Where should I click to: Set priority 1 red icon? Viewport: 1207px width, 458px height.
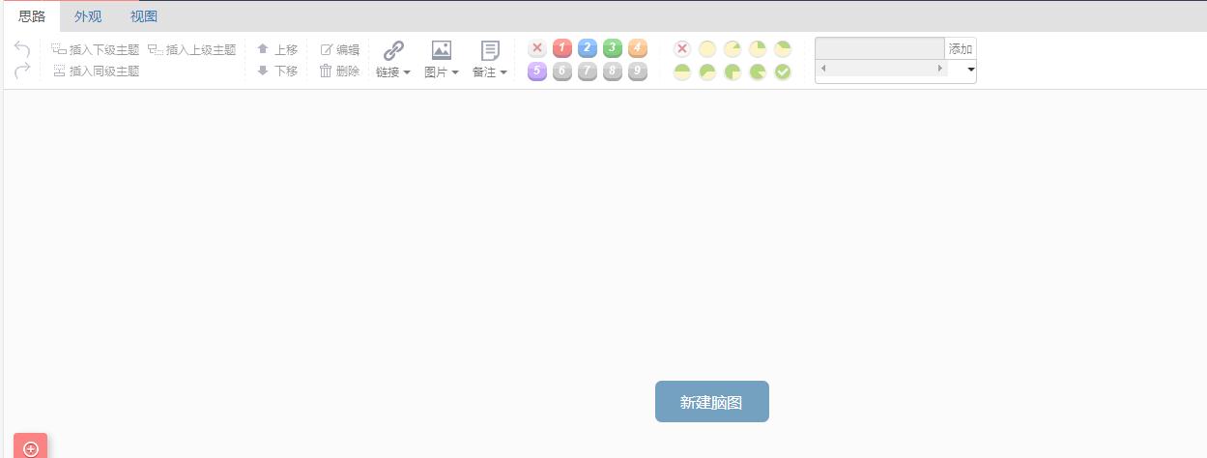pyautogui.click(x=562, y=48)
